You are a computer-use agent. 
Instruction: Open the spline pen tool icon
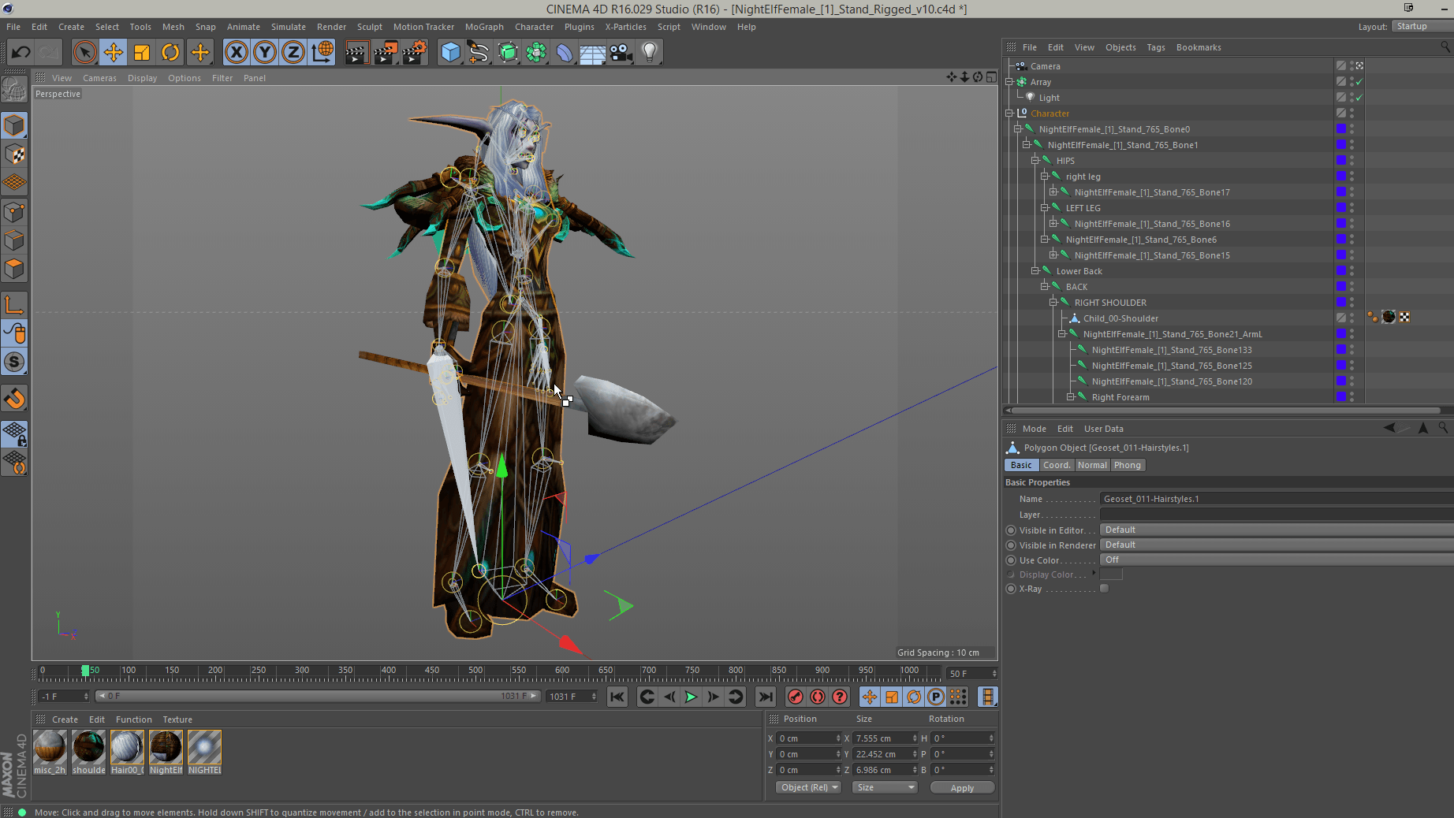click(479, 53)
